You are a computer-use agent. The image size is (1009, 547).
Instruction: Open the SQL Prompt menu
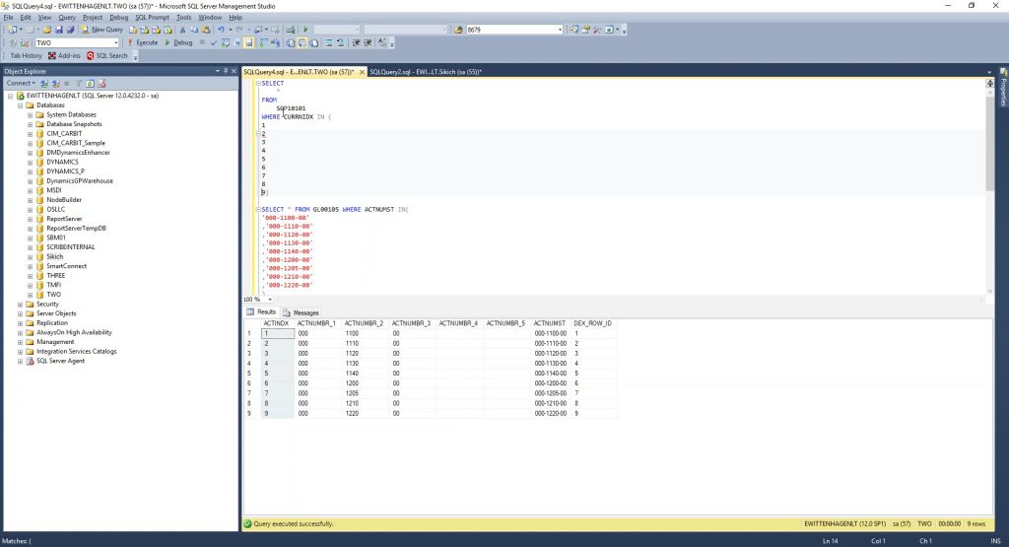tap(152, 17)
